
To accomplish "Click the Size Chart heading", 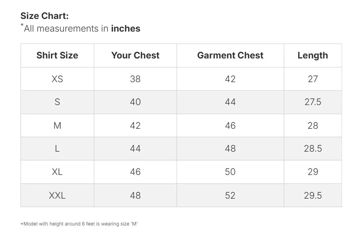I will click(45, 16).
